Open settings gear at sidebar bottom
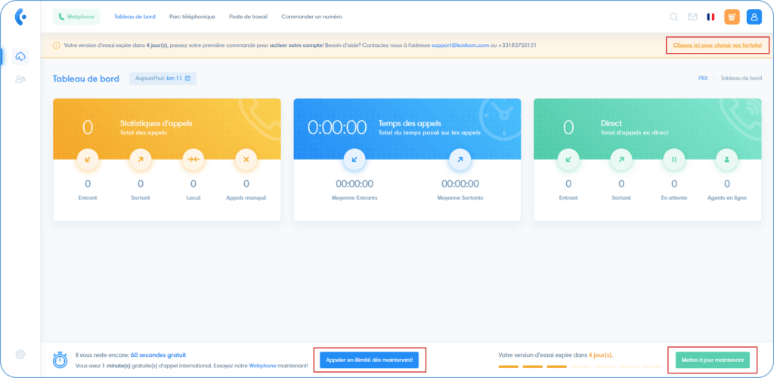The height and width of the screenshot is (378, 774). coord(20,354)
